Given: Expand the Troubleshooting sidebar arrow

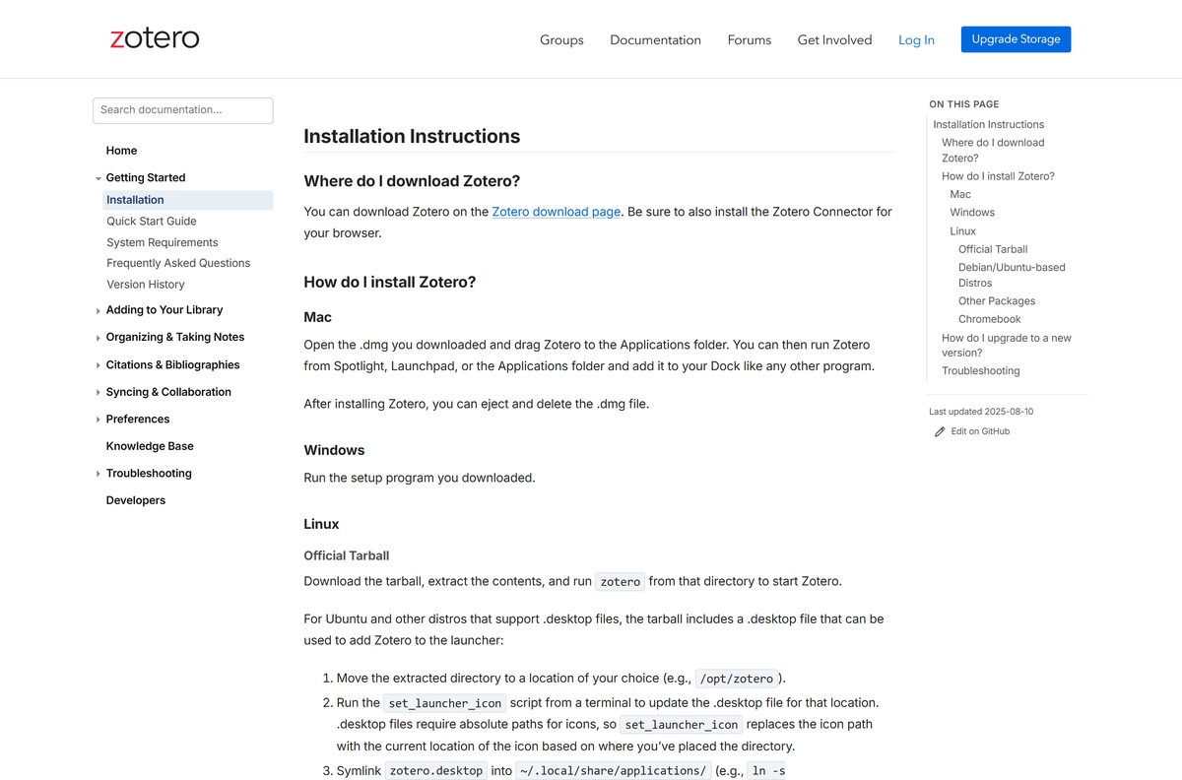Looking at the screenshot, I should [98, 474].
